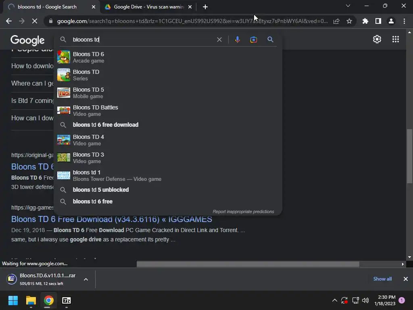The width and height of the screenshot is (413, 310).
Task: Open notification center badge
Action: pos(402,300)
